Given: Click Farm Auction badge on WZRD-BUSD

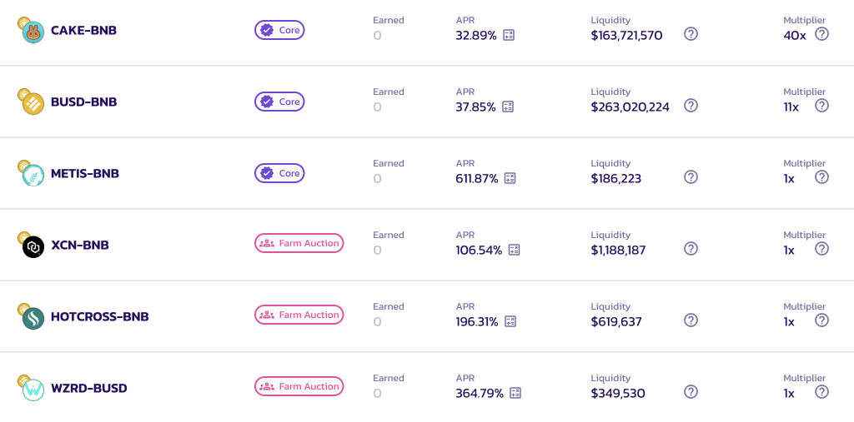Looking at the screenshot, I should coord(299,386).
